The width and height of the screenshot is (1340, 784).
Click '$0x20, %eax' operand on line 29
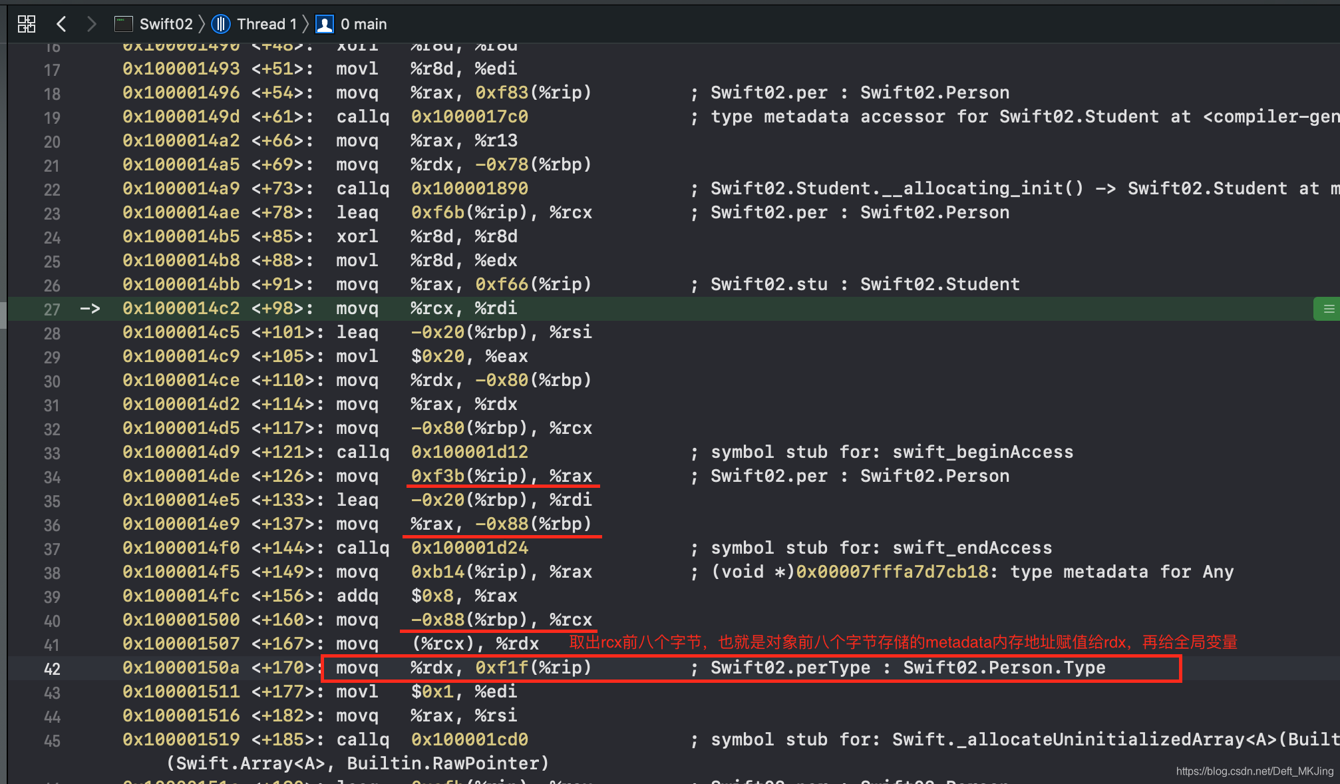point(470,356)
